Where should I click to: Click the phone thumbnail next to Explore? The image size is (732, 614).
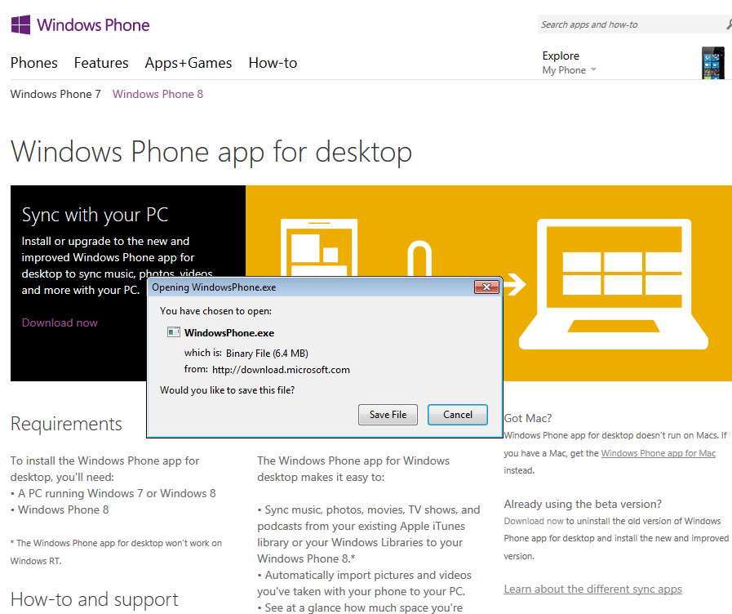tap(712, 62)
